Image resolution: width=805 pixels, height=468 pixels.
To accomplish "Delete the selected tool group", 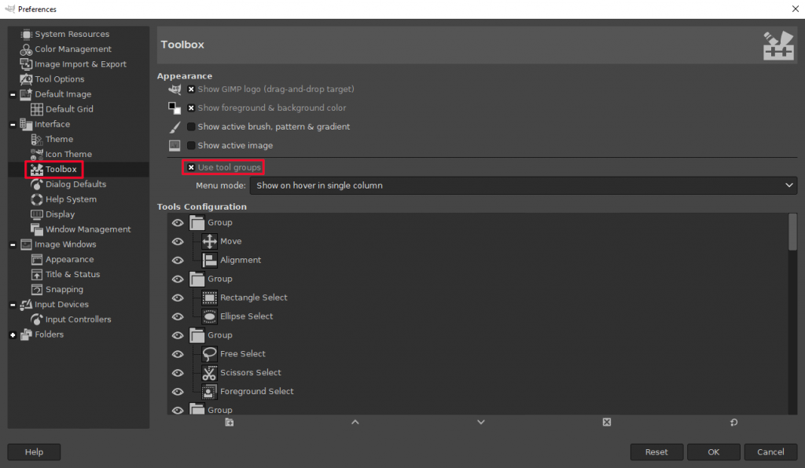I will pos(607,422).
